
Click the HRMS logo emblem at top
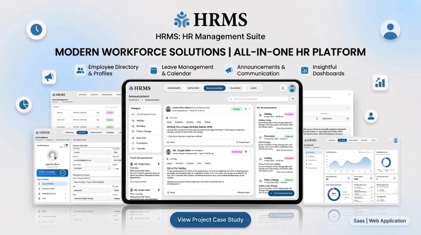[182, 19]
